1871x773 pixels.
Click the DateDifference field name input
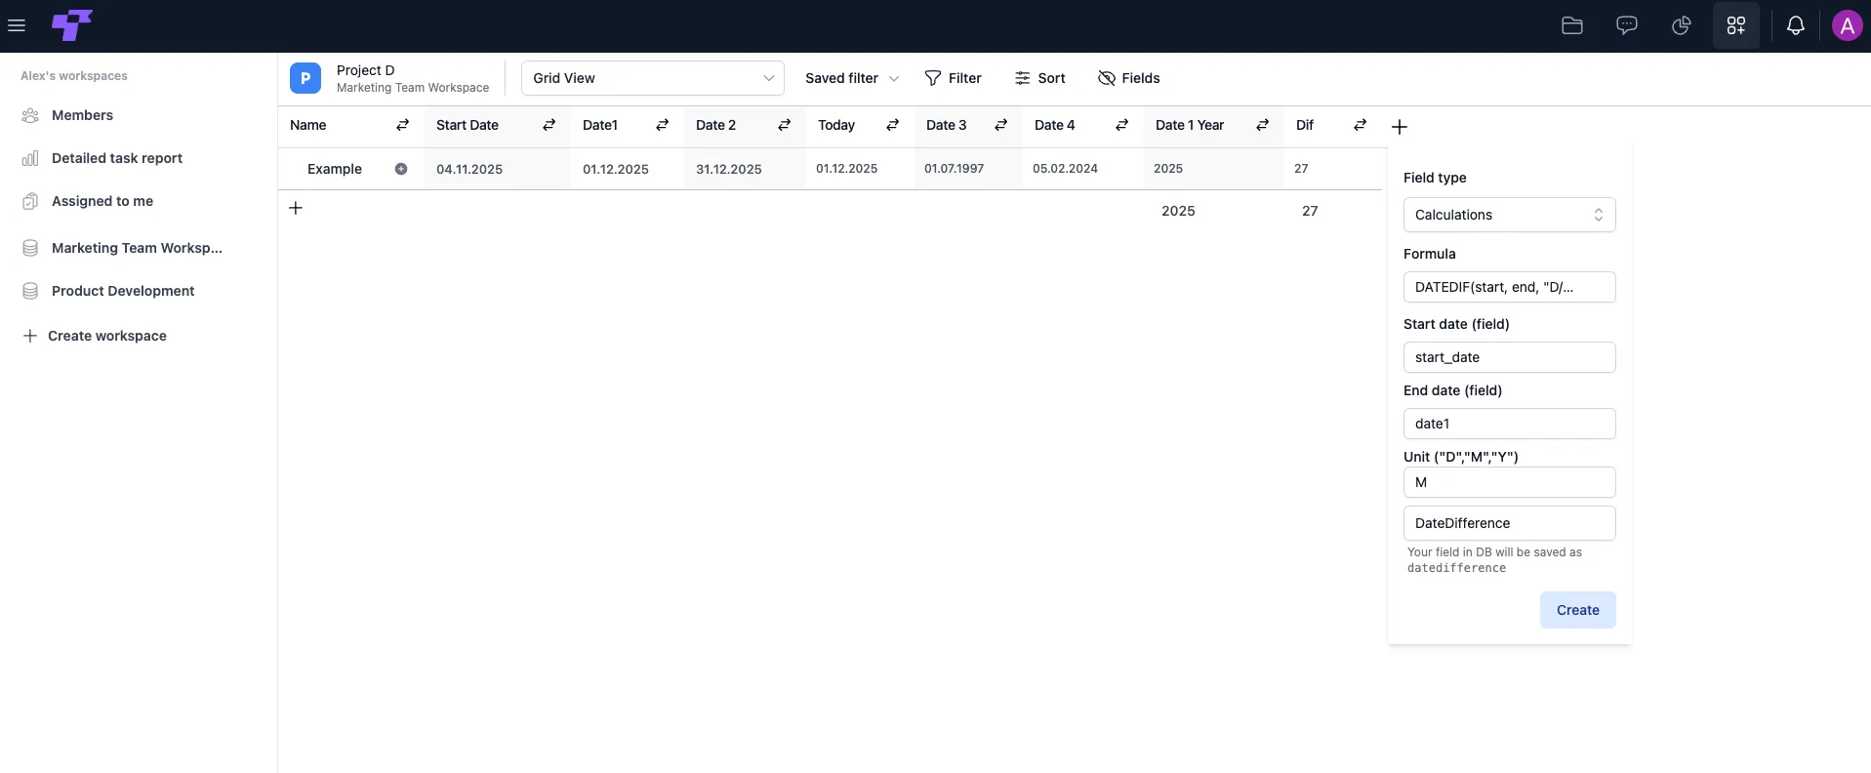point(1509,523)
